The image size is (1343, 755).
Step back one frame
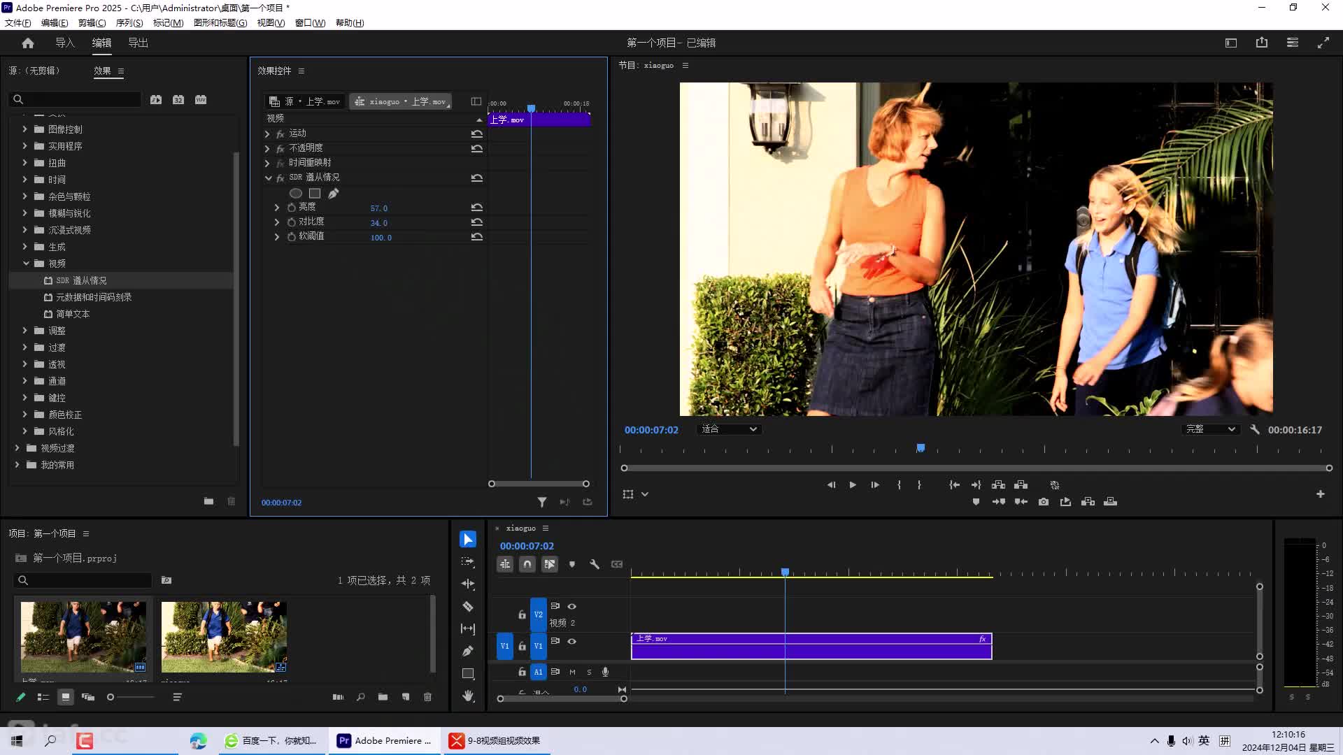831,485
